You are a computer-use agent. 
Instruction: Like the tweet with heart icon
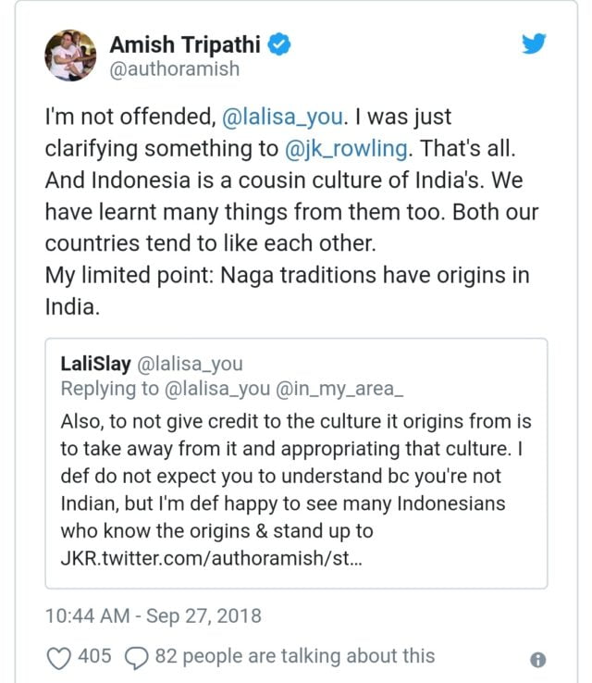coord(58,657)
